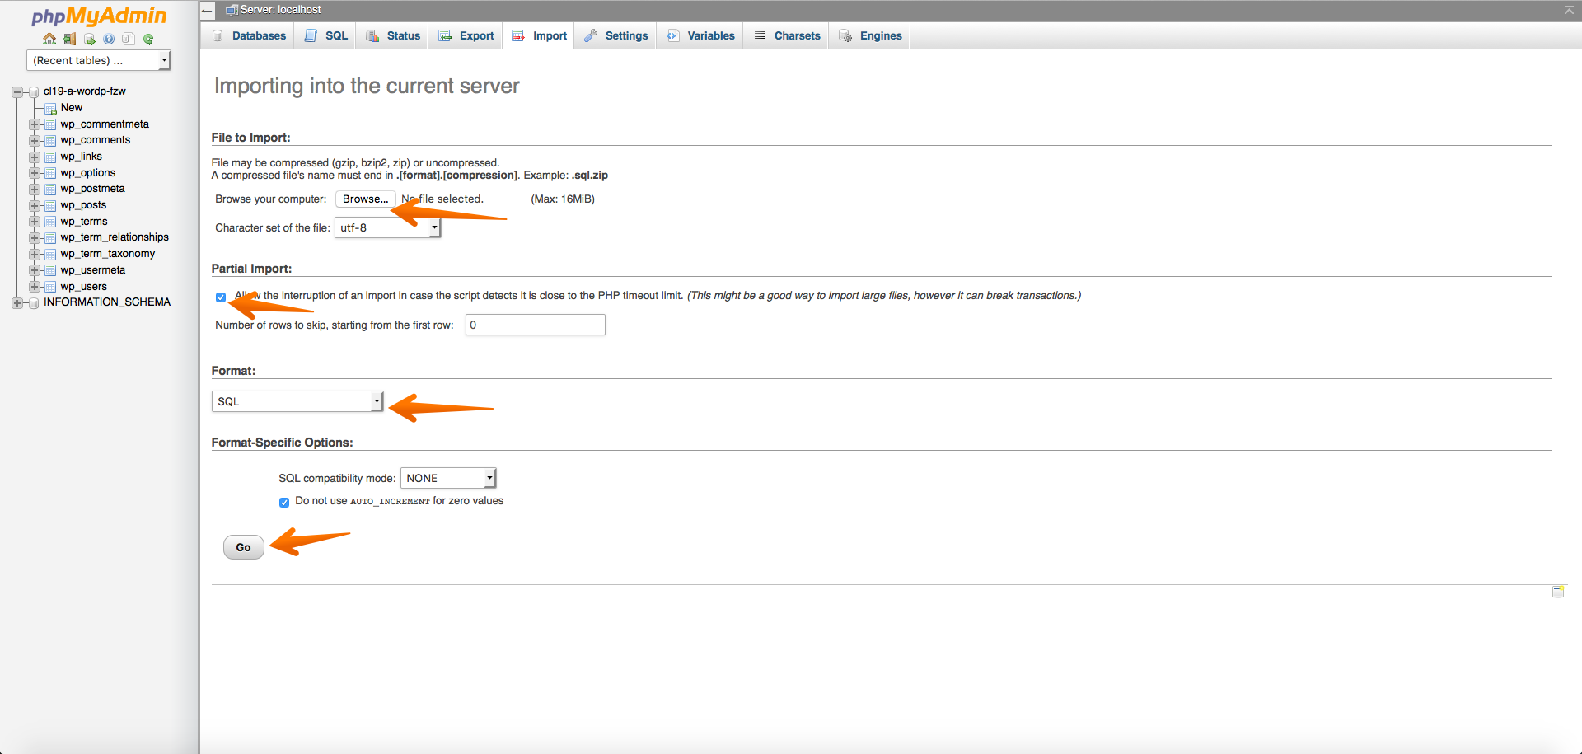Open the wp_links table link
The width and height of the screenshot is (1582, 754).
pyautogui.click(x=81, y=157)
